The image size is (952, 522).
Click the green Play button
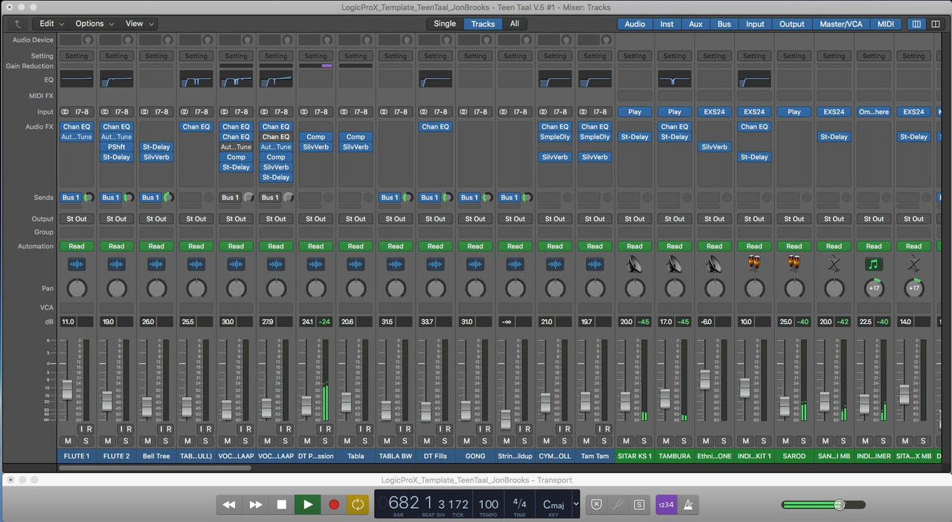(307, 505)
